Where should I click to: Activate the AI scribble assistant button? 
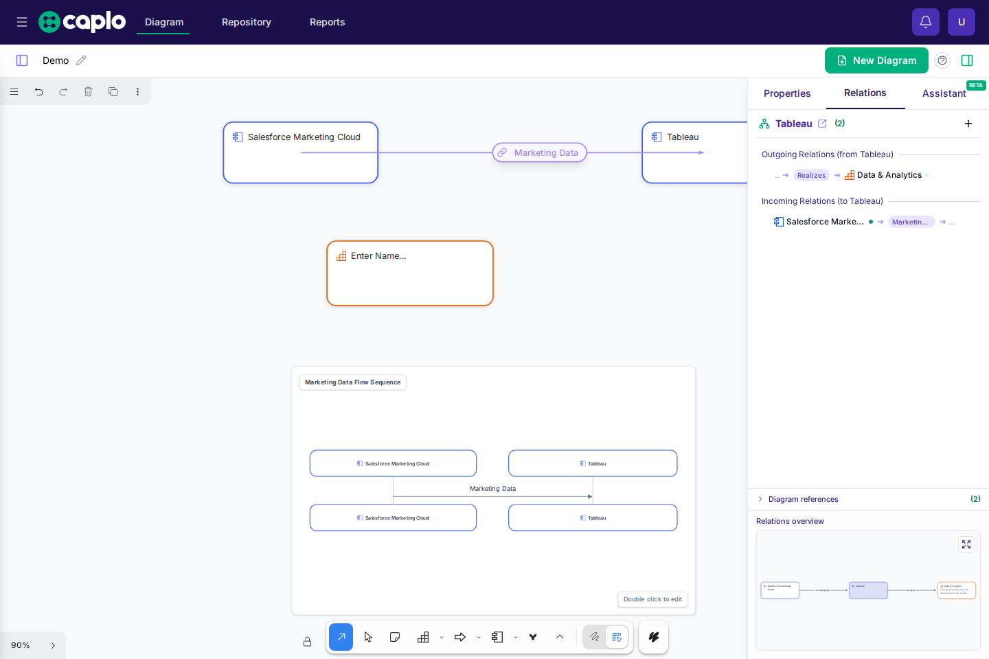tap(654, 637)
